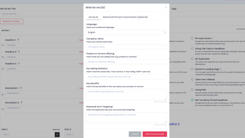Click the Write me some ads! button
Screen dimensions: 245x138
[155, 134]
